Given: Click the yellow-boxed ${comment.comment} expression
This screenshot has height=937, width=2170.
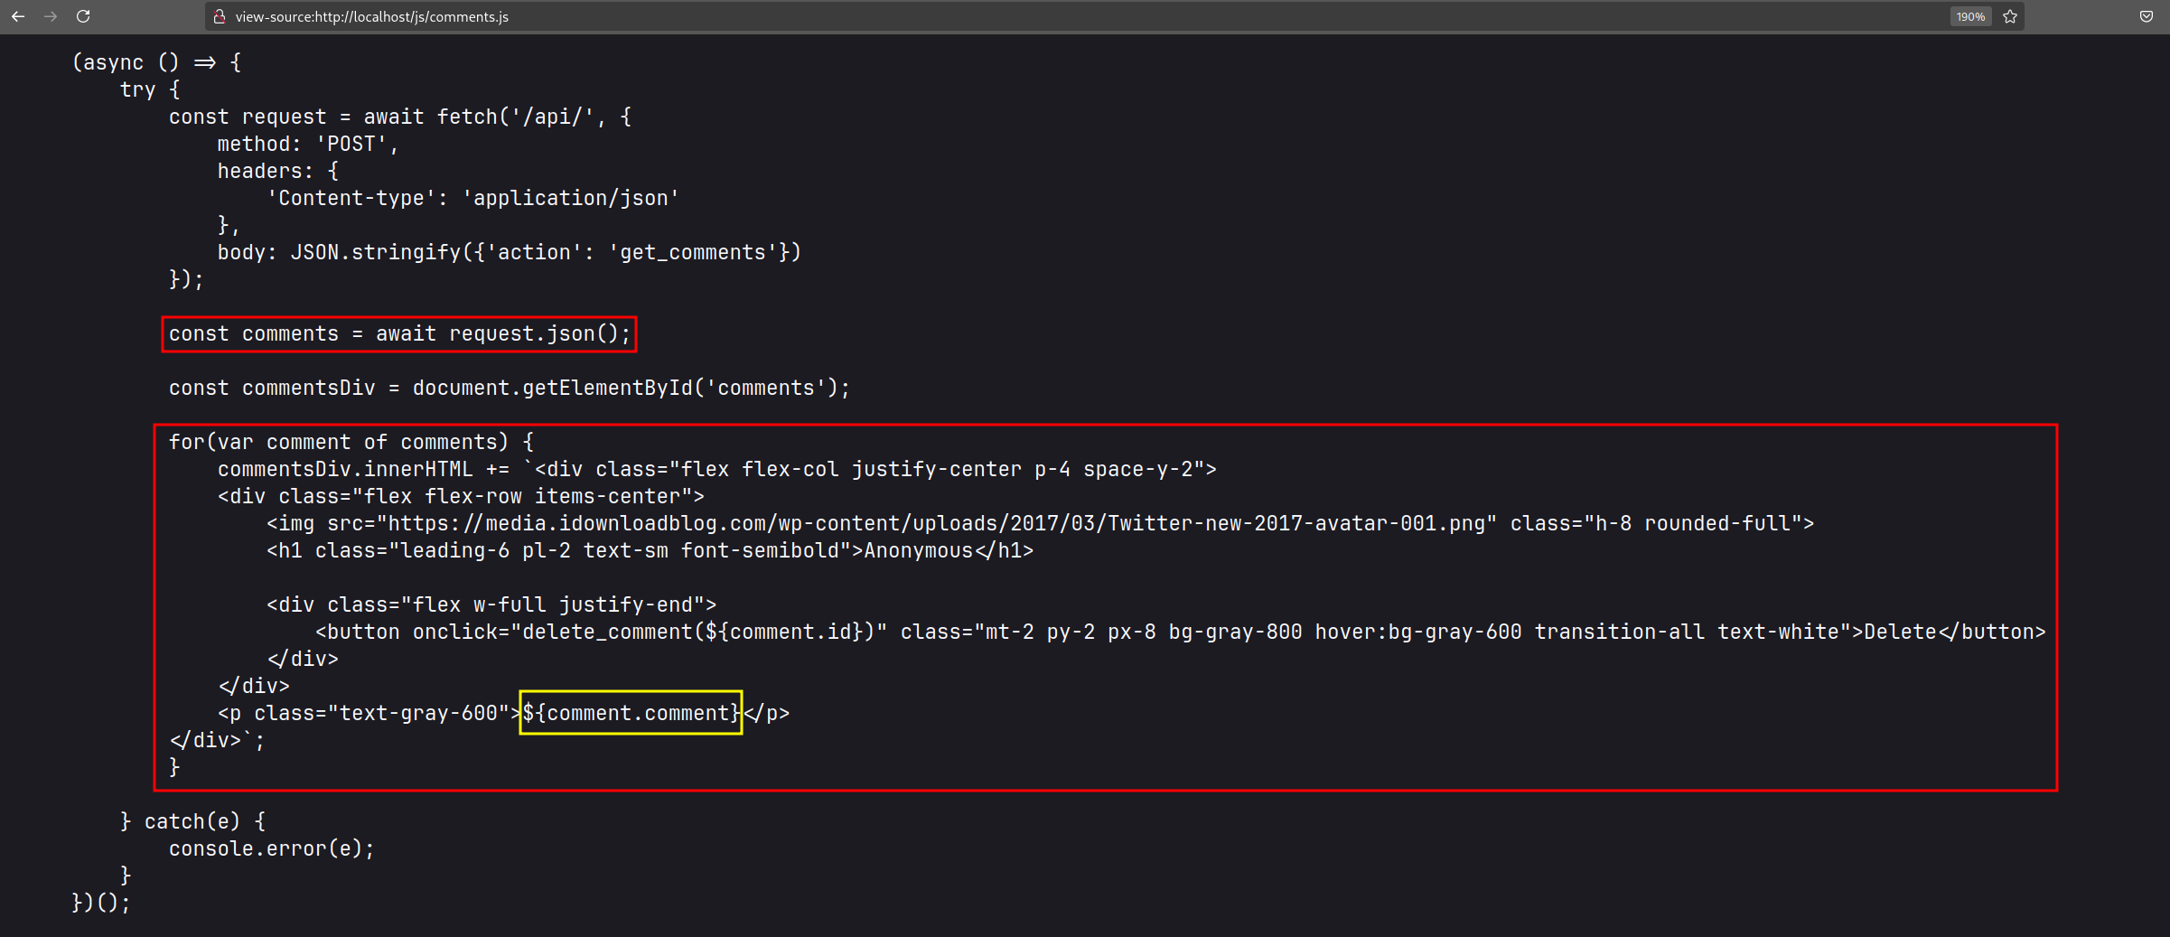Looking at the screenshot, I should (x=631, y=713).
